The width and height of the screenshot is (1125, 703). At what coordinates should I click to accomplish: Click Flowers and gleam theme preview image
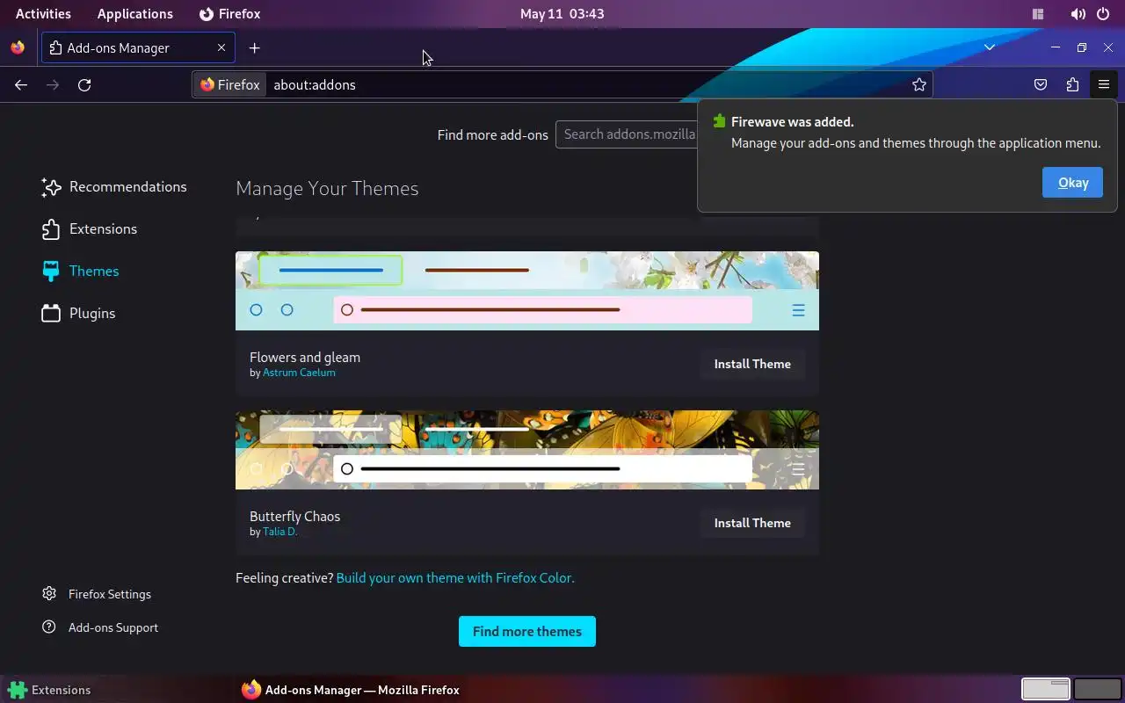coord(527,291)
